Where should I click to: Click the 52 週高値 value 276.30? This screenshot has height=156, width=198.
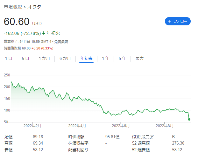coord(178,143)
